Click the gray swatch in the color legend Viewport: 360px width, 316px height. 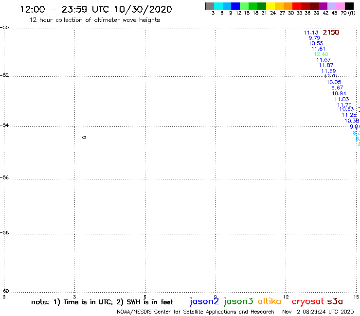tap(210, 6)
